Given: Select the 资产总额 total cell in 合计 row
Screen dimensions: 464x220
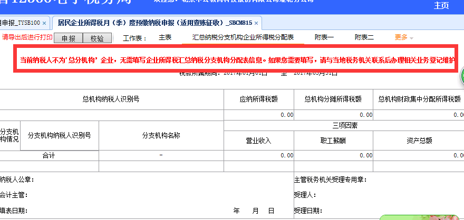Looking at the screenshot, I should [x=418, y=156].
